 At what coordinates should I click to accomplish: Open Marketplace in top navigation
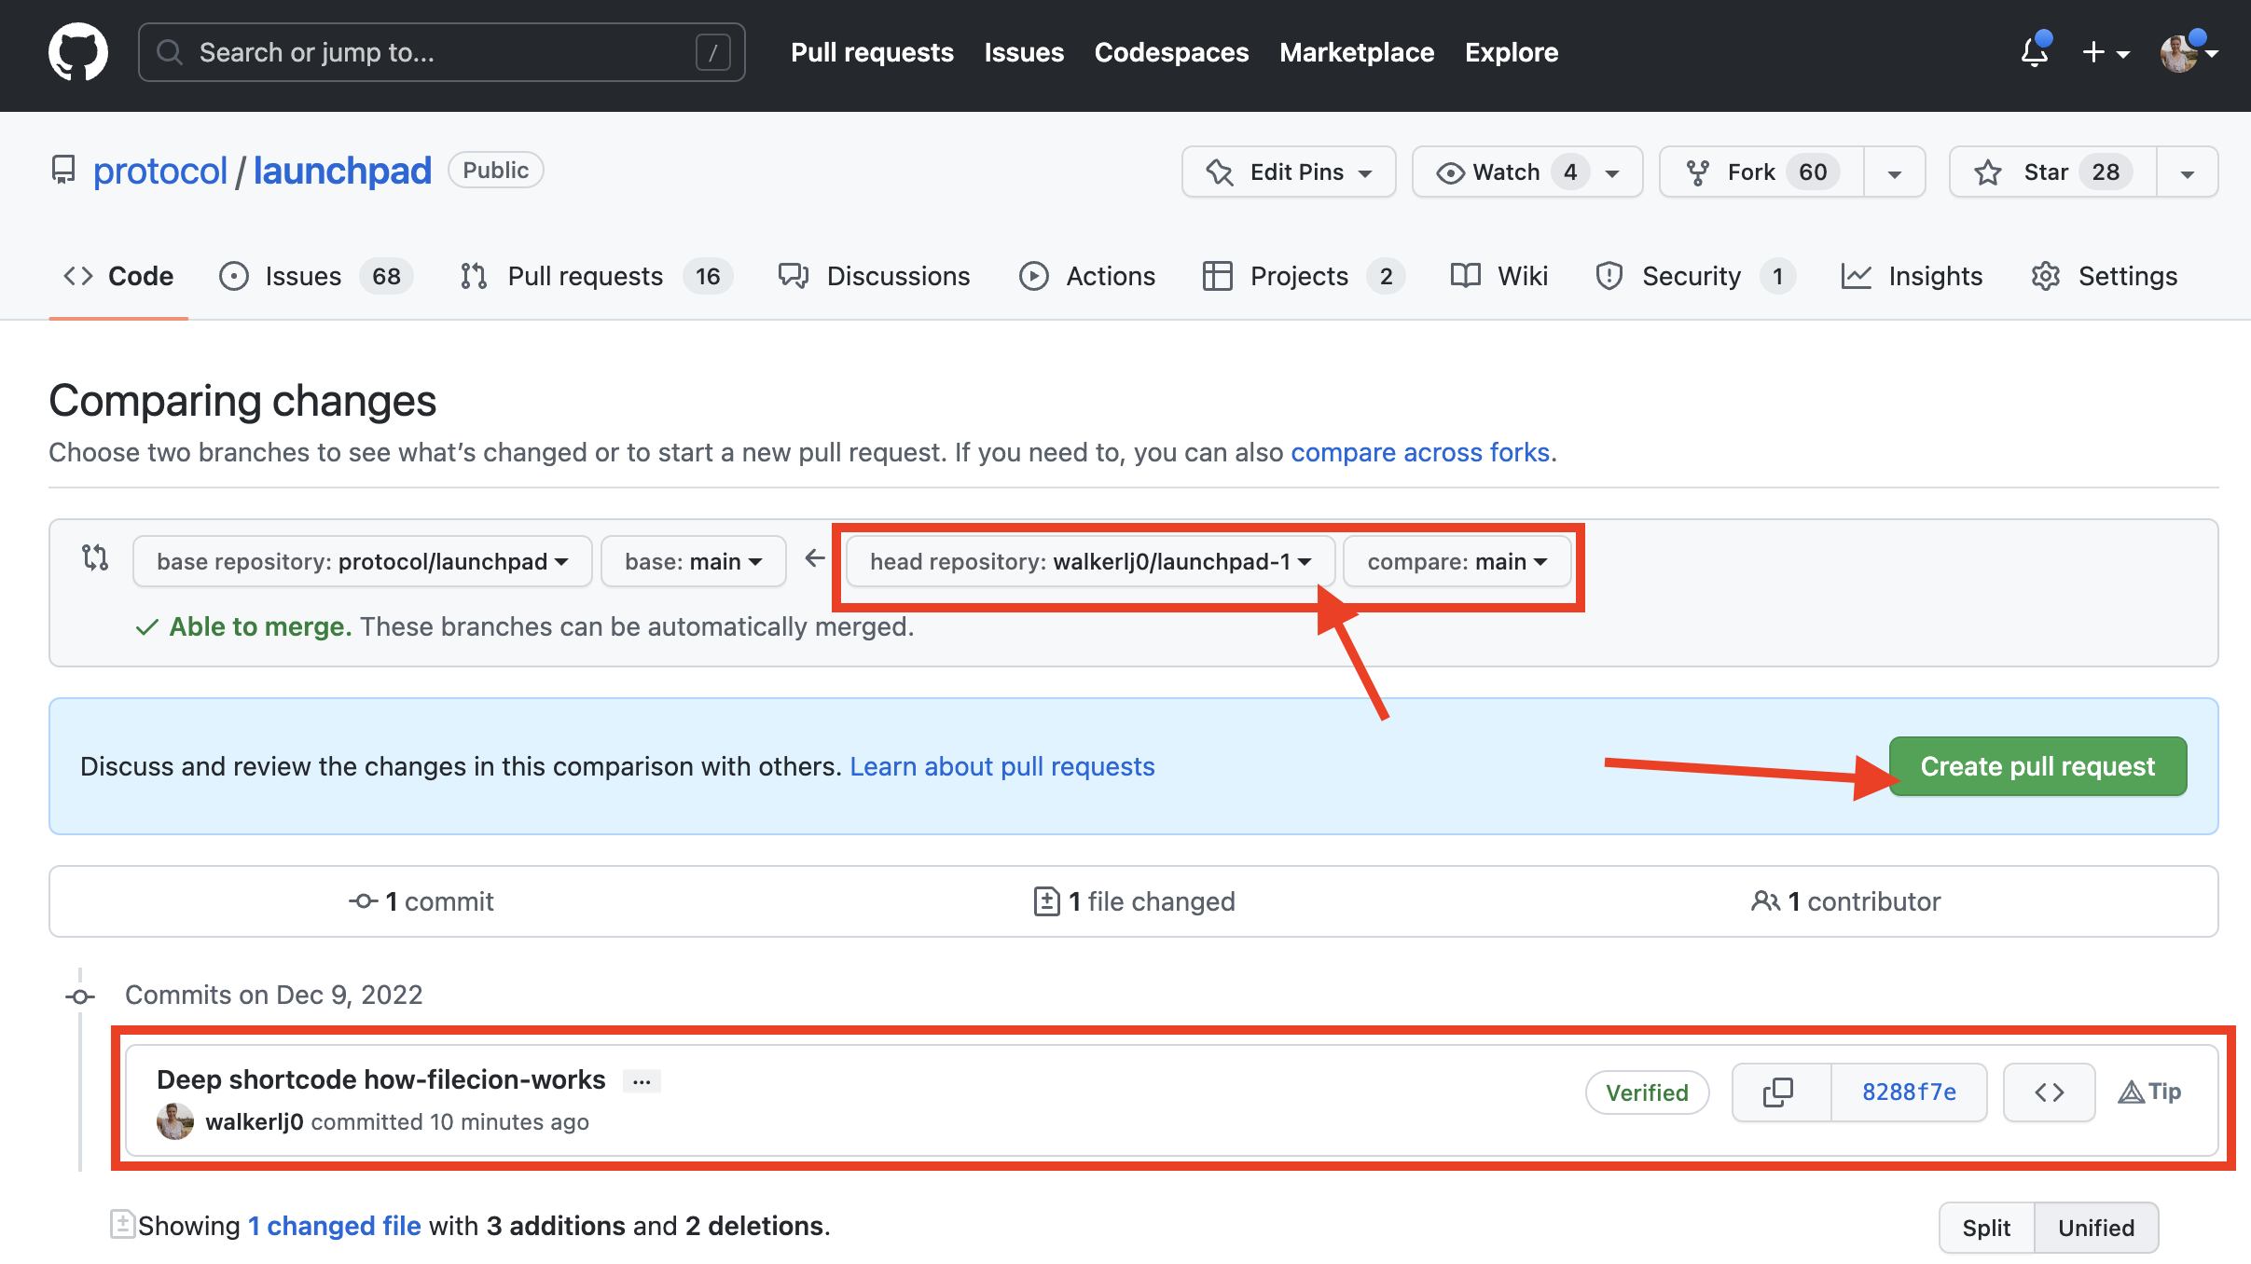[1357, 52]
